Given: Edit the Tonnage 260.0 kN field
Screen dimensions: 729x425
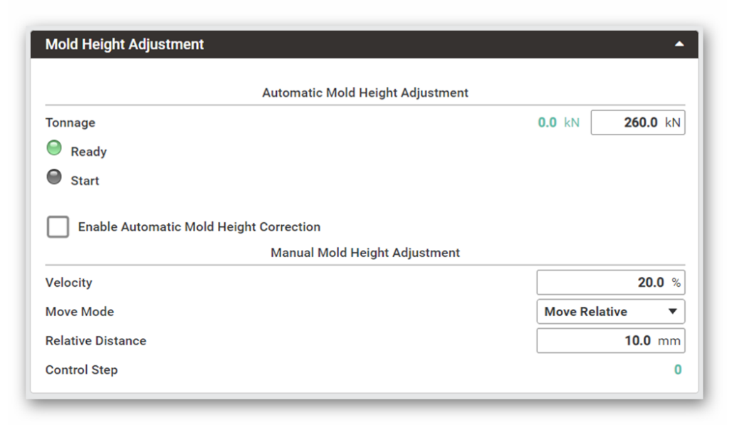Looking at the screenshot, I should click(638, 122).
